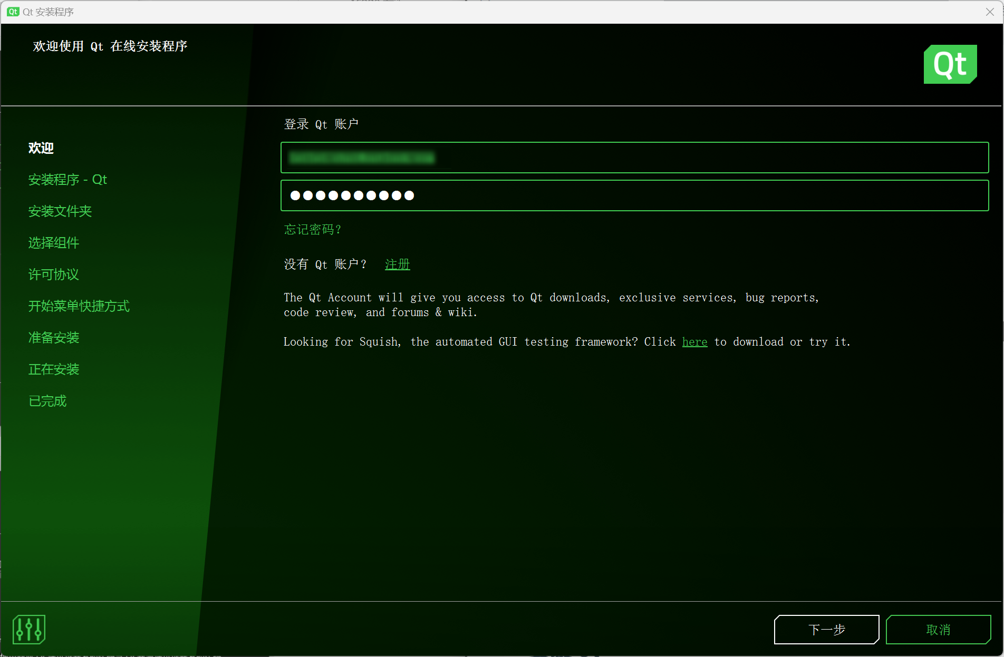1004x657 pixels.
Task: Click the Qt icon in the title bar
Action: (13, 12)
